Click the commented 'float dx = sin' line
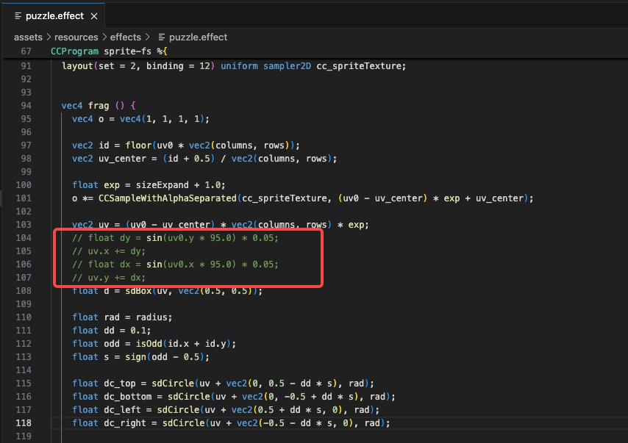Image resolution: width=628 pixels, height=443 pixels. click(x=175, y=264)
